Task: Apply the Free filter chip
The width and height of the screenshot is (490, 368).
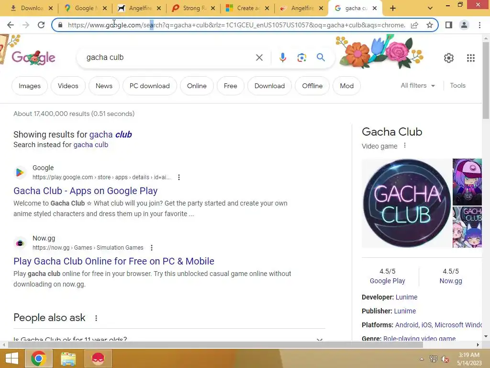Action: (230, 86)
